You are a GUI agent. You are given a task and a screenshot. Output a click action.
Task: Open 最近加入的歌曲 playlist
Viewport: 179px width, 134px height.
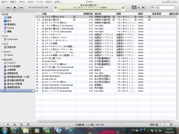(x=13, y=84)
